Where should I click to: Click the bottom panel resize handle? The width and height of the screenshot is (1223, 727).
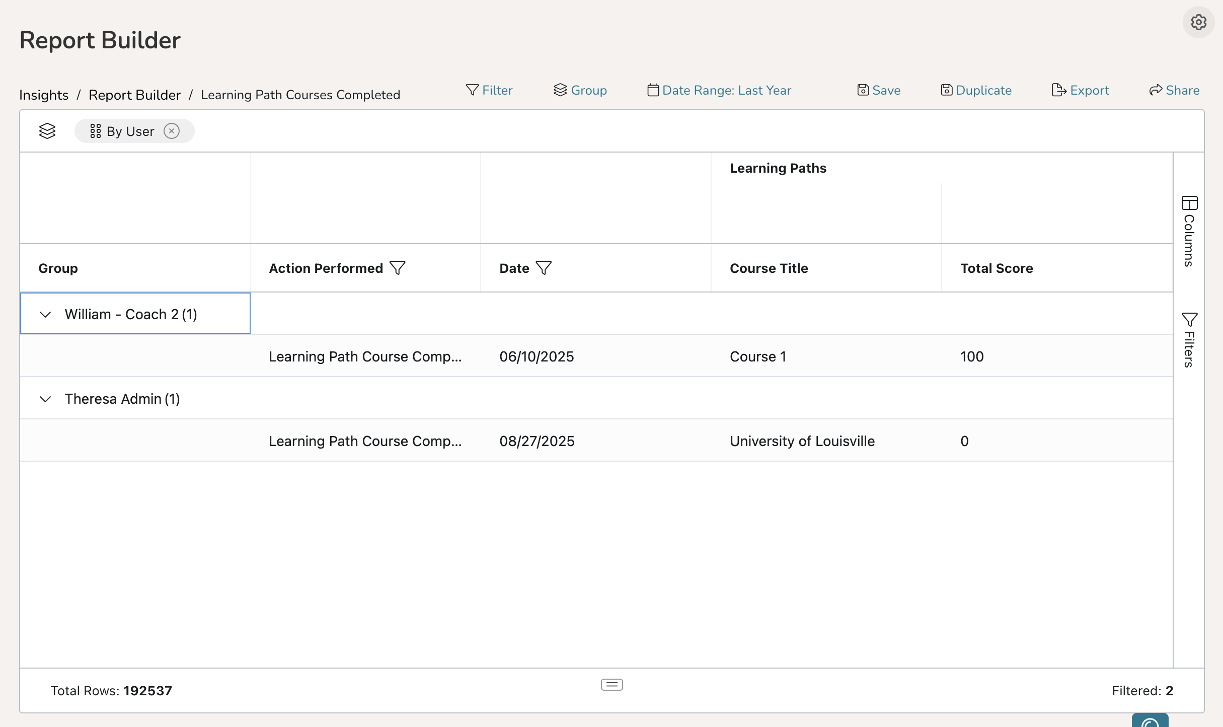point(611,685)
